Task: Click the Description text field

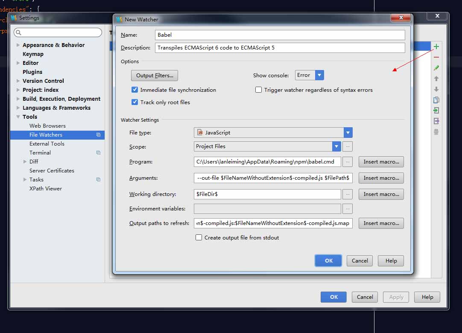Action: coord(280,48)
